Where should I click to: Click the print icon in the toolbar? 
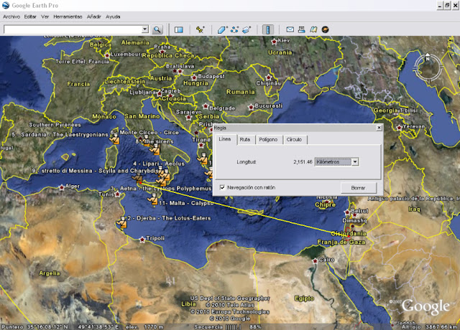pyautogui.click(x=302, y=29)
